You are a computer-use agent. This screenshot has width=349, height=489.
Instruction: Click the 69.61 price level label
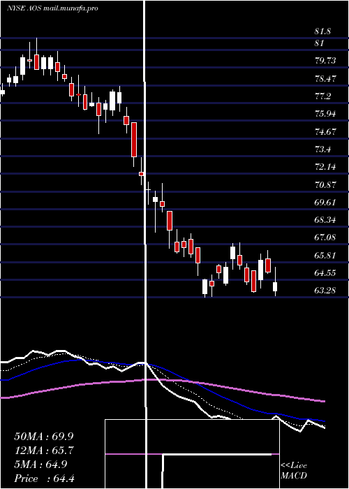(325, 203)
